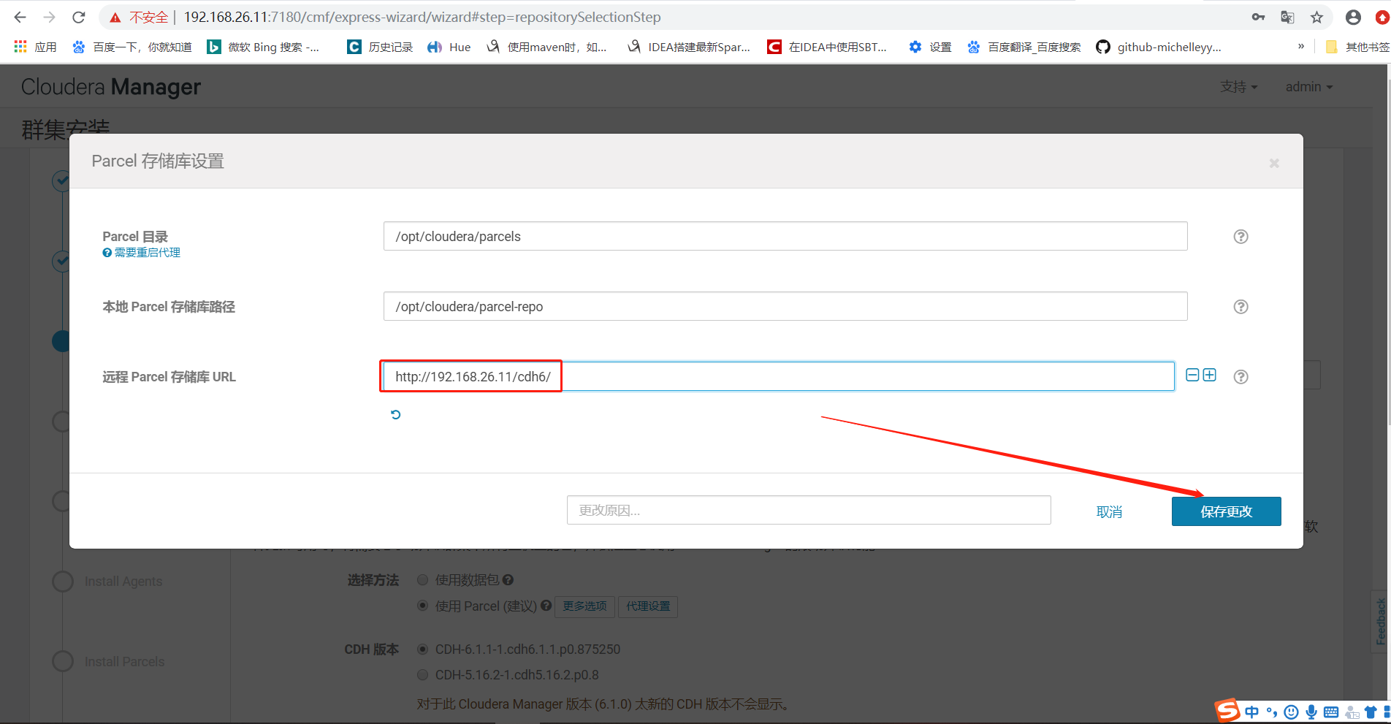
Task: Open the 百度翻译 bookmark
Action: click(x=1024, y=47)
